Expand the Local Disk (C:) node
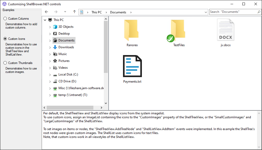 click(50, 74)
